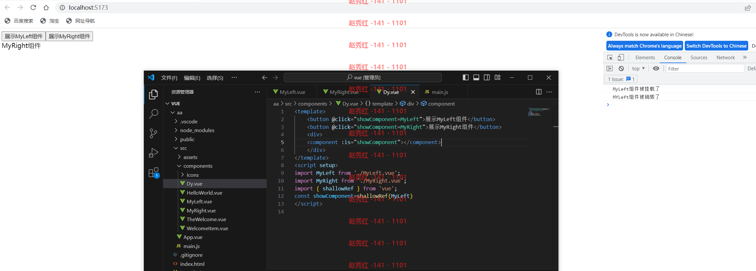756x271 pixels.
Task: Open the 网址导航 bookmark
Action: pos(80,21)
